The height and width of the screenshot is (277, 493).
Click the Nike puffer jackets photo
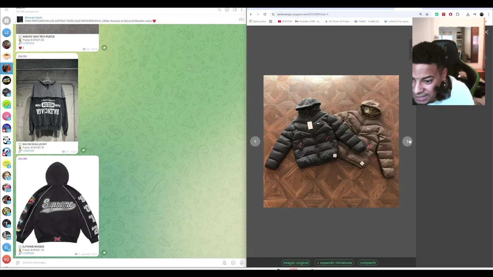pos(331,141)
